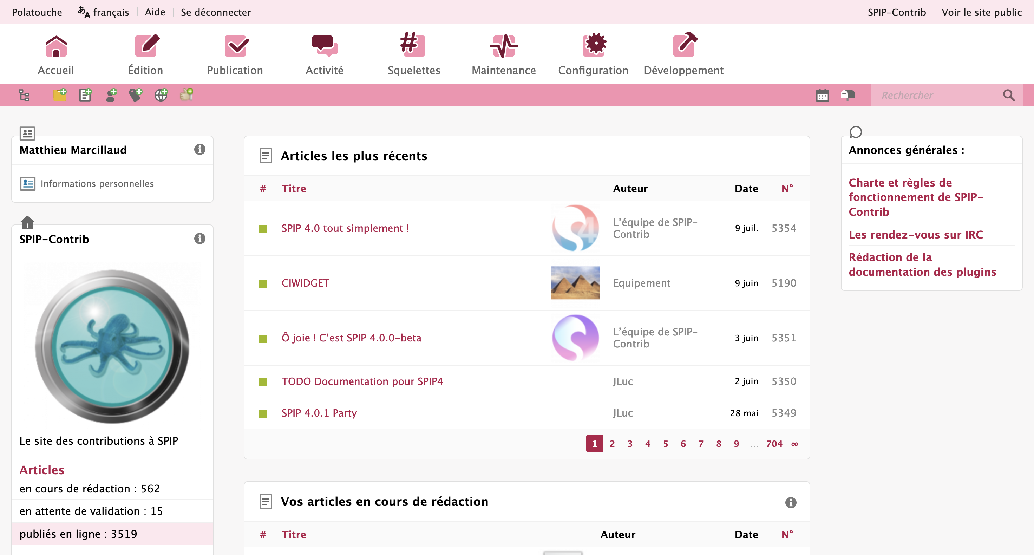
Task: Click the CIWIDGET pyramids thumbnail
Action: point(575,283)
